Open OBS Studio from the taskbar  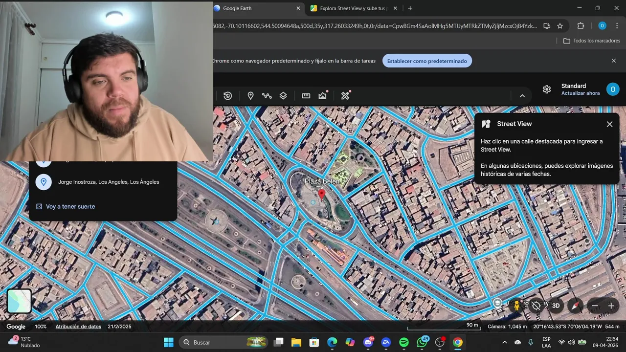pos(440,342)
